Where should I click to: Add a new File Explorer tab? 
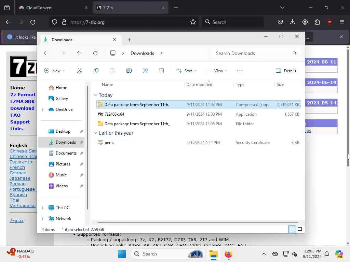pyautogui.click(x=129, y=40)
